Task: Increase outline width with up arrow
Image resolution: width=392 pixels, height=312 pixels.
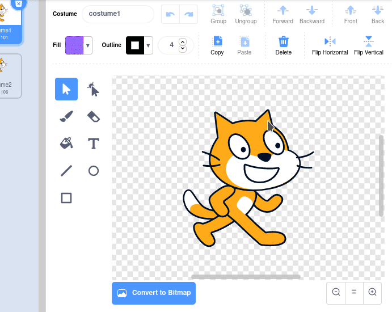Action: pos(183,42)
